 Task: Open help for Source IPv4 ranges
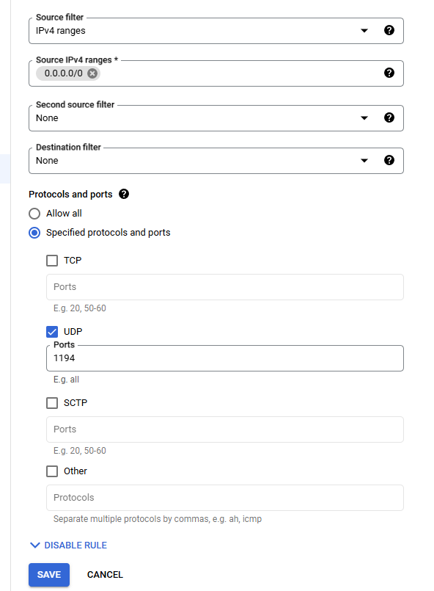(389, 73)
